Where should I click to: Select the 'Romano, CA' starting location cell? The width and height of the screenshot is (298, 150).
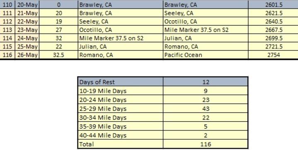(120, 55)
